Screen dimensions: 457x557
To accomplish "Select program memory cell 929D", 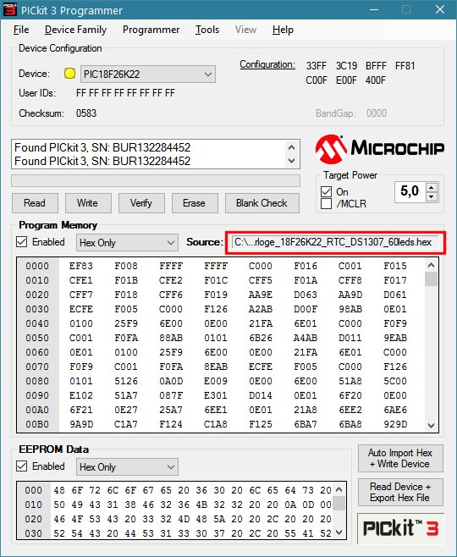I will pyautogui.click(x=395, y=424).
